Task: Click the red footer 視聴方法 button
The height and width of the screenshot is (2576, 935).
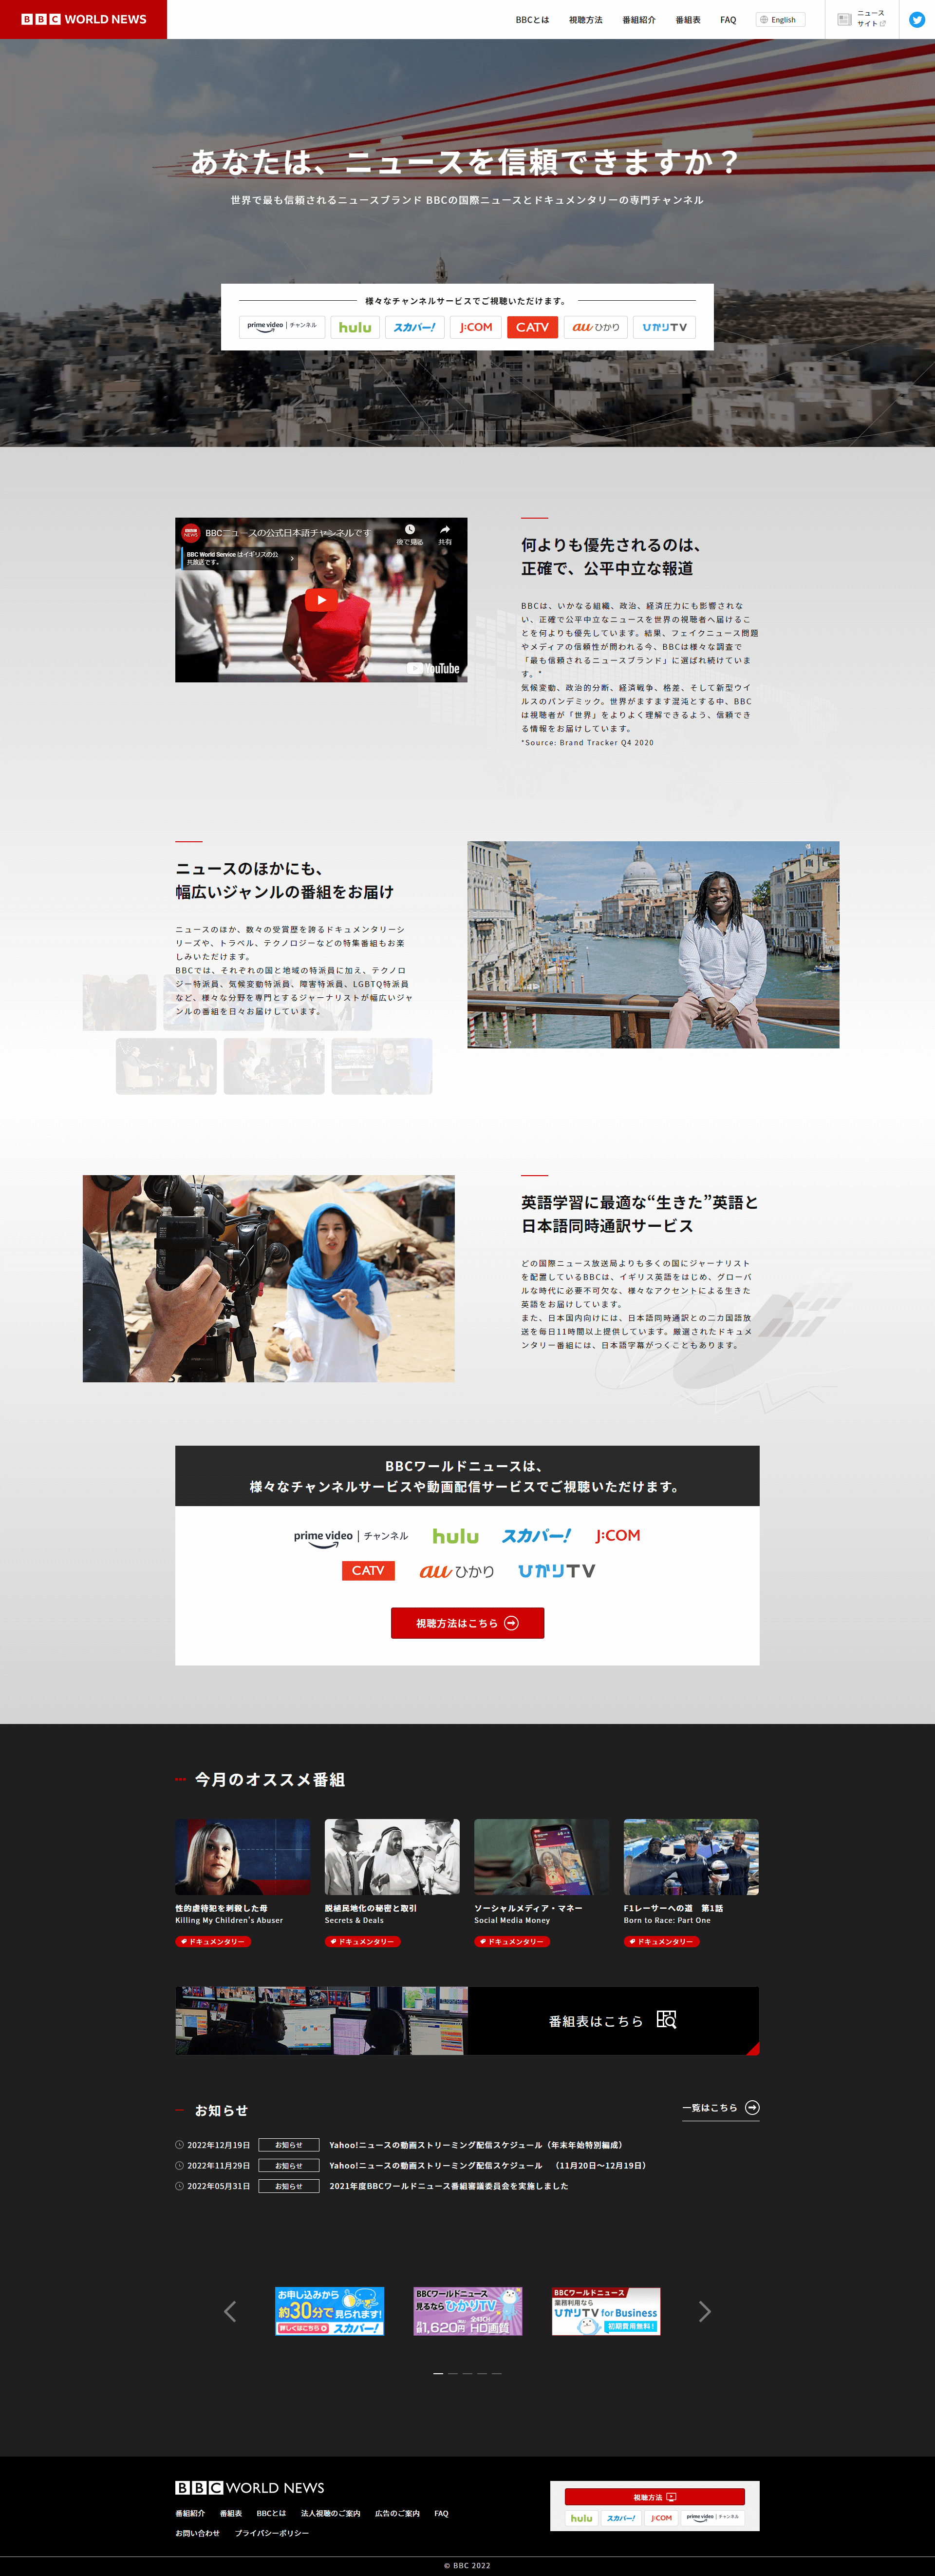Action: pos(654,2497)
